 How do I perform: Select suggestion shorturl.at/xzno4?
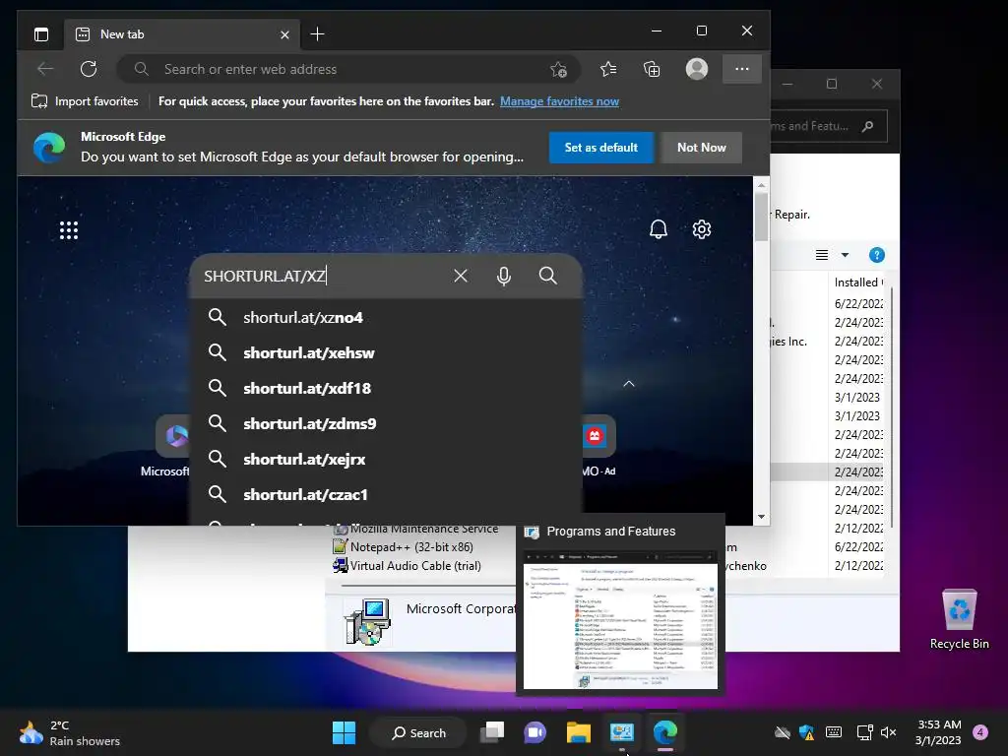click(386, 318)
